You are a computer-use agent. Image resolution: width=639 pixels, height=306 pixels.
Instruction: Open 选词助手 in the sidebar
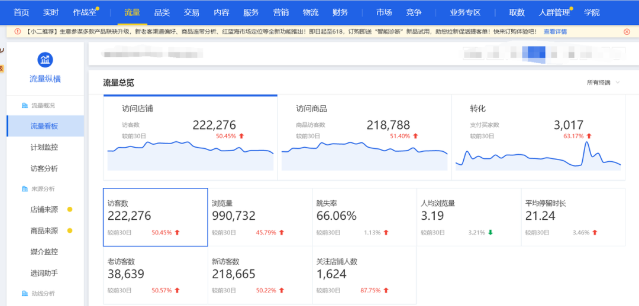coord(45,273)
